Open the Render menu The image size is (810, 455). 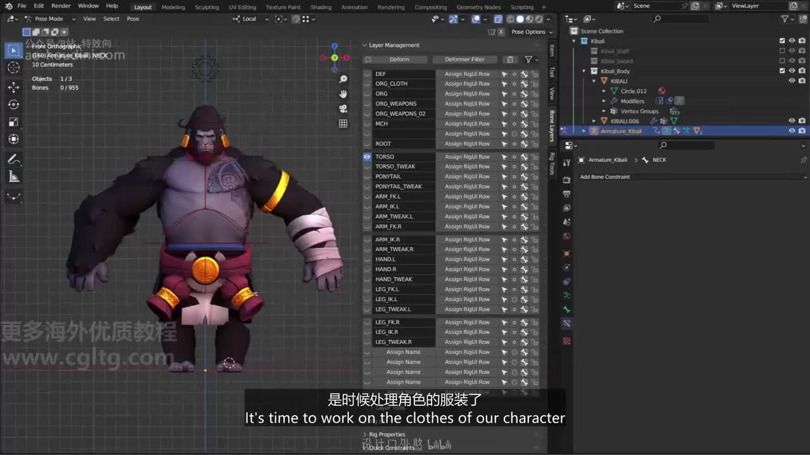coord(61,6)
